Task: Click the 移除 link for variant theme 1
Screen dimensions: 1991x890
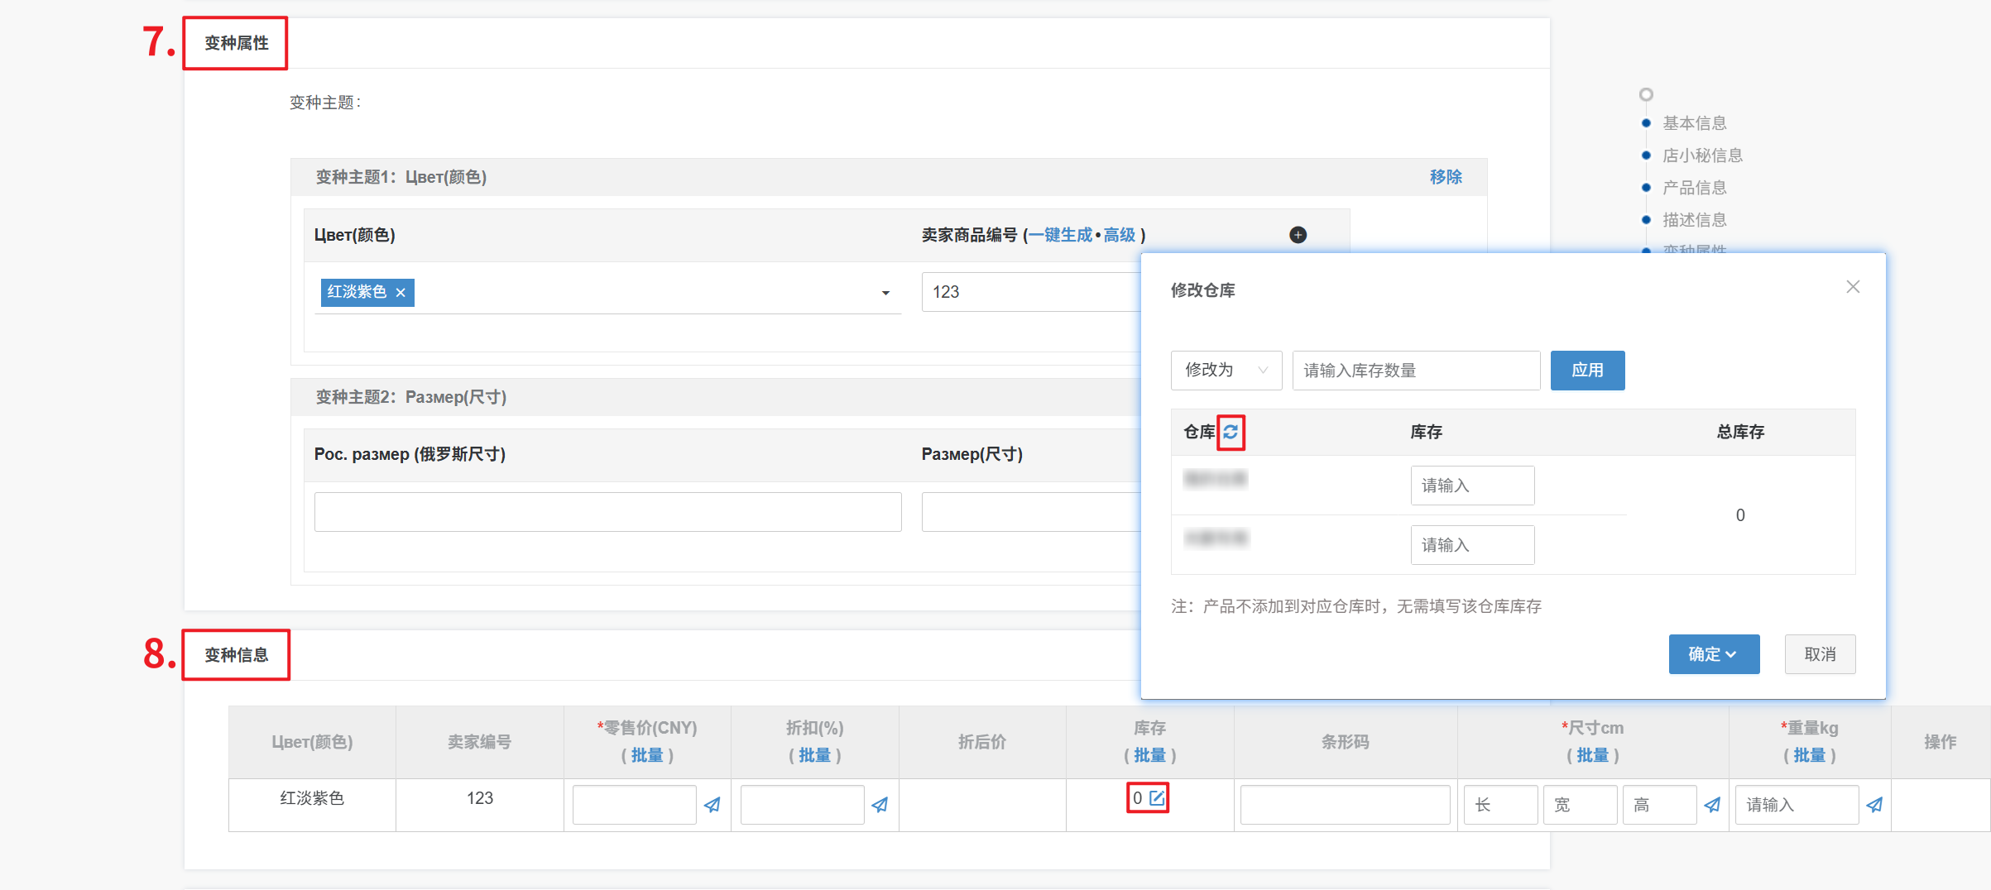Action: 1445,177
